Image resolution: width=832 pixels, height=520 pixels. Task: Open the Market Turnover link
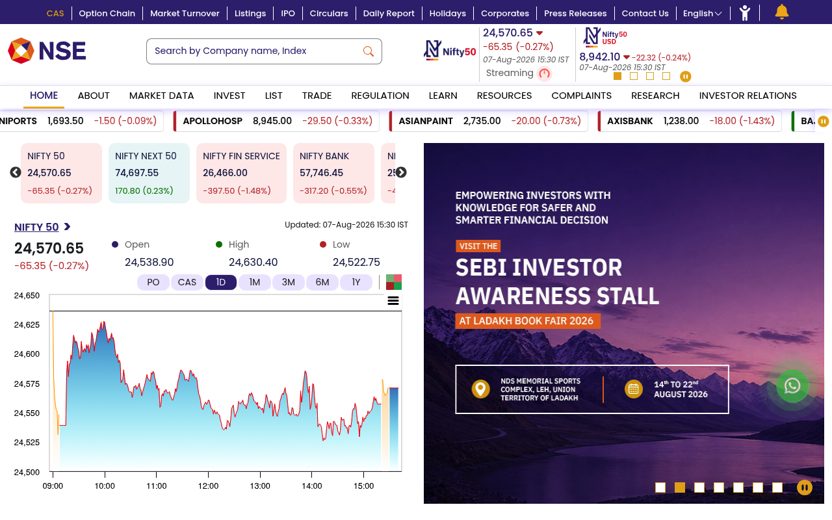pos(185,13)
